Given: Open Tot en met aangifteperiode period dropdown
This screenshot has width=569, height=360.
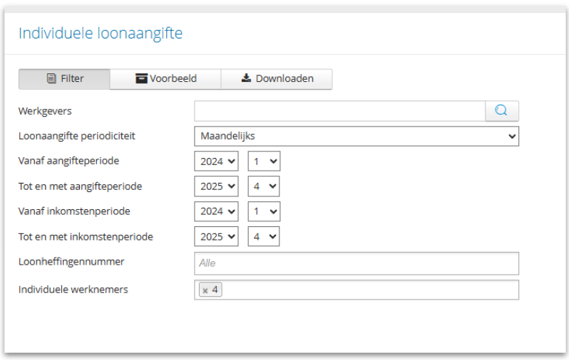Looking at the screenshot, I should [x=264, y=186].
